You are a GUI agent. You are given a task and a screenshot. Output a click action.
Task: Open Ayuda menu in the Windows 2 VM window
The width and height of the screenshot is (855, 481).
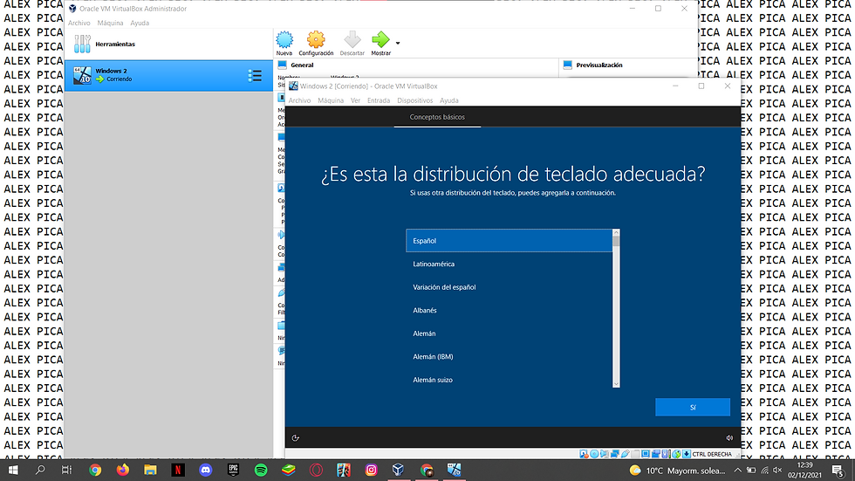tap(448, 100)
